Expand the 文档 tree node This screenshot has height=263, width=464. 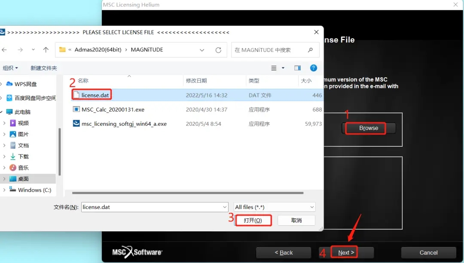(x=4, y=145)
